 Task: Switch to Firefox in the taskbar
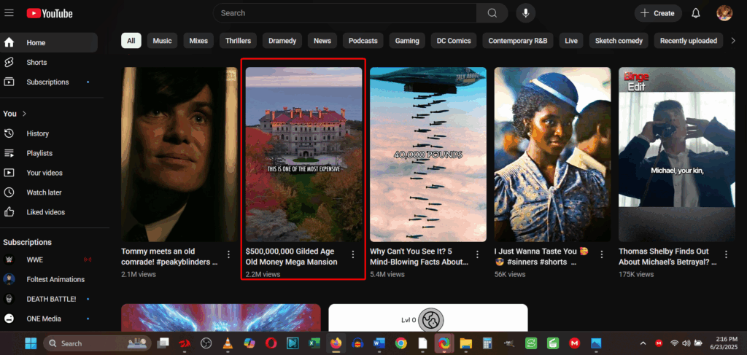coord(336,343)
